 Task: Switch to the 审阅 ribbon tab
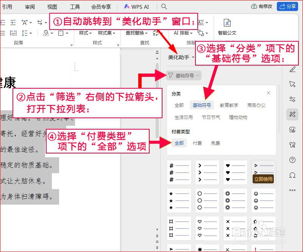[30, 6]
